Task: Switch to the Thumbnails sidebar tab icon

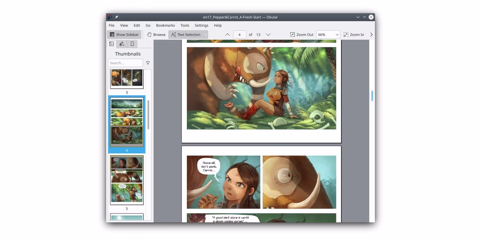Action: [x=111, y=44]
